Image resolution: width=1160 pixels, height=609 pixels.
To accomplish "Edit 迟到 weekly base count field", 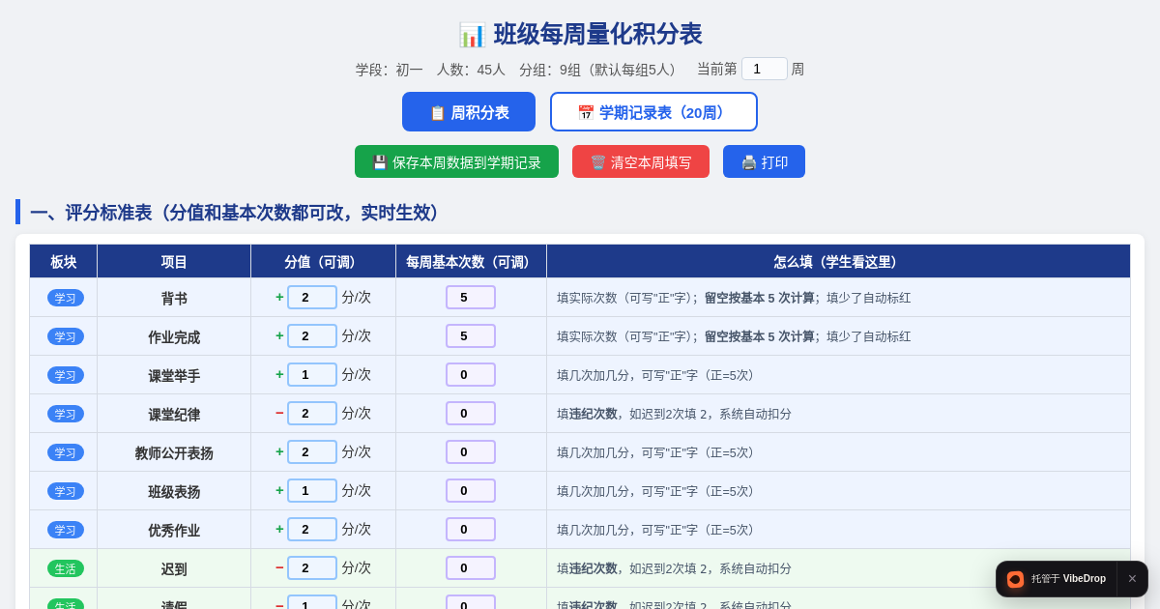I will 471,567.
